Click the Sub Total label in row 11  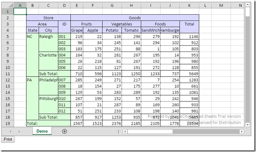(55, 74)
